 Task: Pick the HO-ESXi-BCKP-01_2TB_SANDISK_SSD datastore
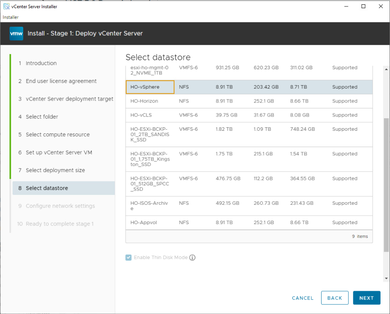(x=149, y=135)
